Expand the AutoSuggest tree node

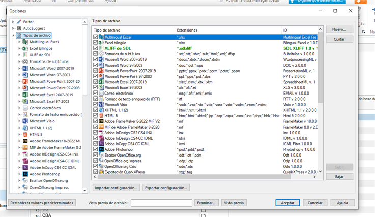[x=13, y=28]
